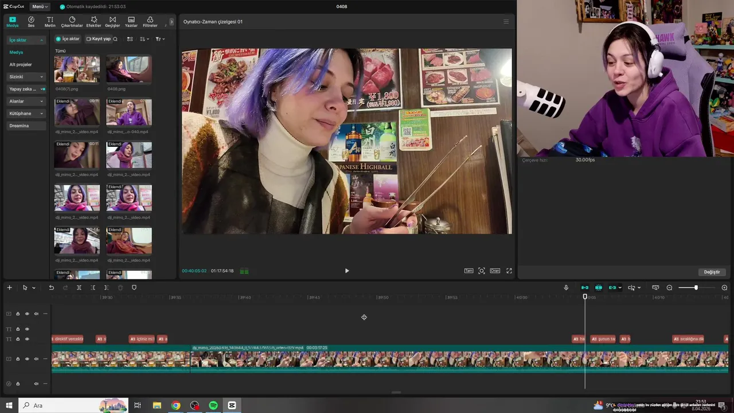Select Medya in sidebar

click(16, 52)
